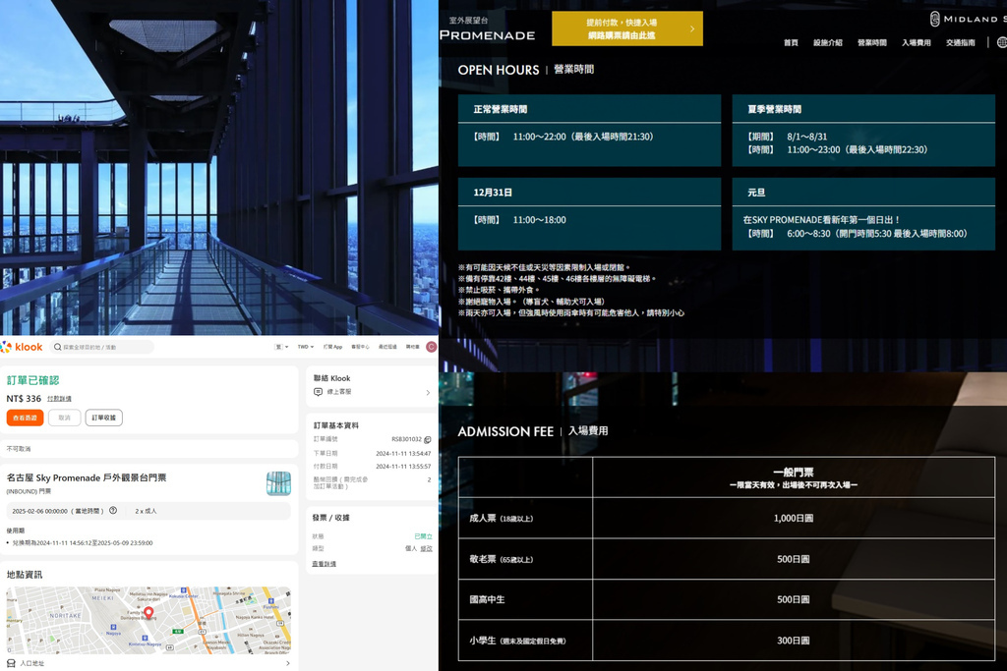Click the 2024-11-11 13:55:57 payment date

pyautogui.click(x=402, y=467)
